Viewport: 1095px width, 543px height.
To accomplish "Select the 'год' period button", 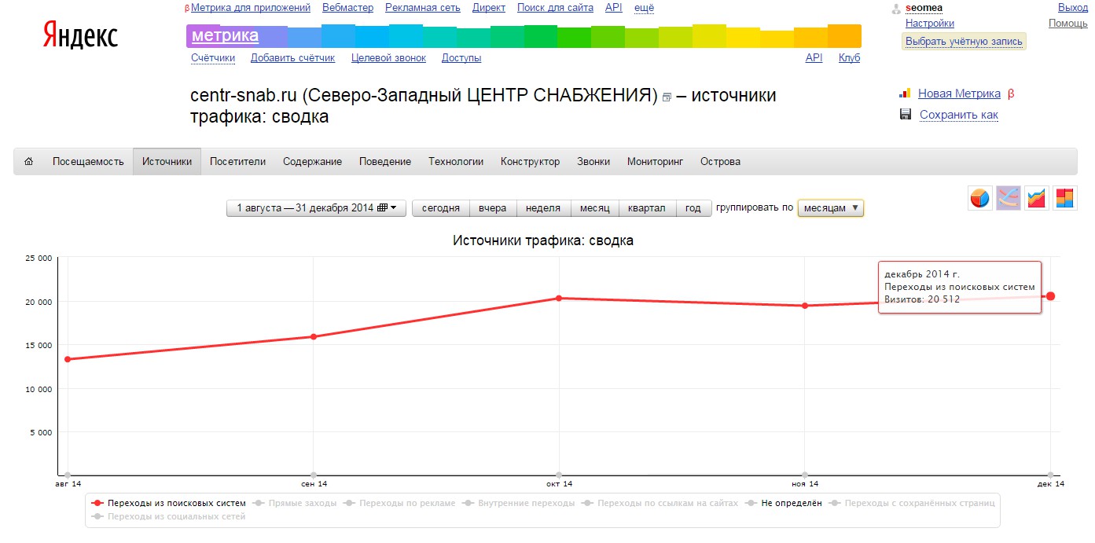I will click(693, 208).
